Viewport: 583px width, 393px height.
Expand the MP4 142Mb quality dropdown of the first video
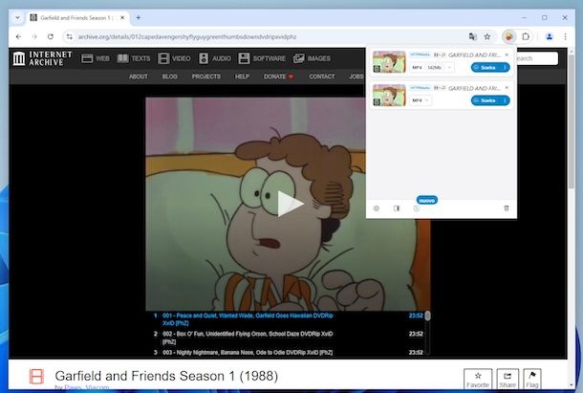click(x=431, y=67)
